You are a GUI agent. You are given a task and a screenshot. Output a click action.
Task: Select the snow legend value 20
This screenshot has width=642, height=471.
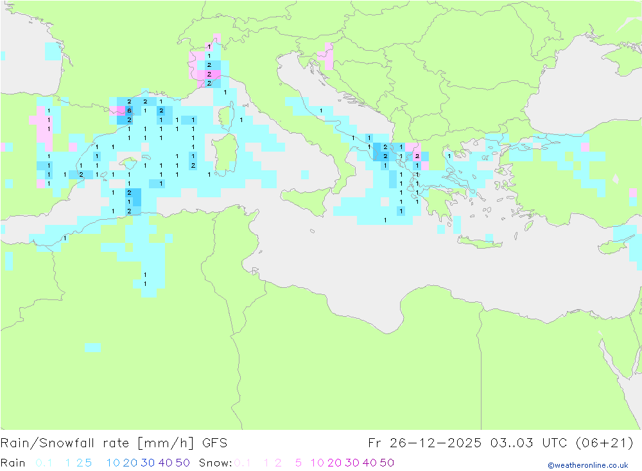pos(334,463)
